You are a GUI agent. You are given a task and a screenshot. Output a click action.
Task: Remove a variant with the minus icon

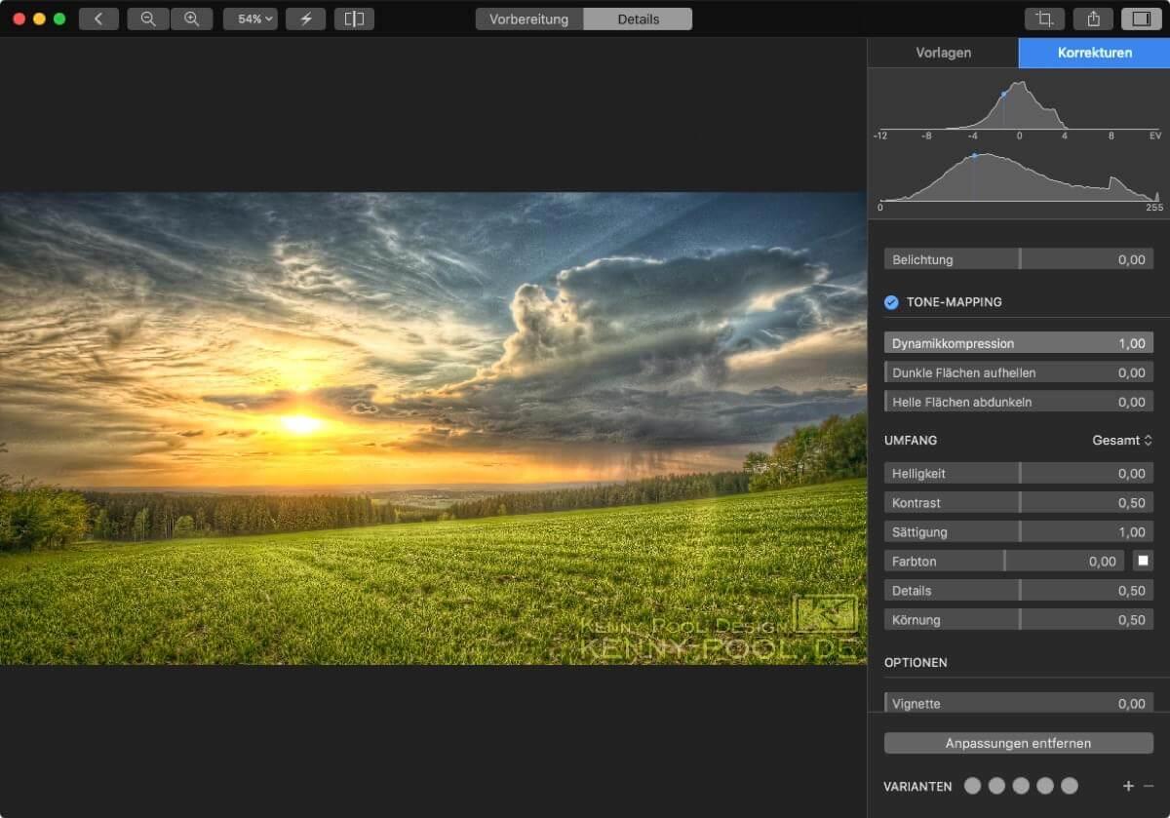tap(1149, 786)
